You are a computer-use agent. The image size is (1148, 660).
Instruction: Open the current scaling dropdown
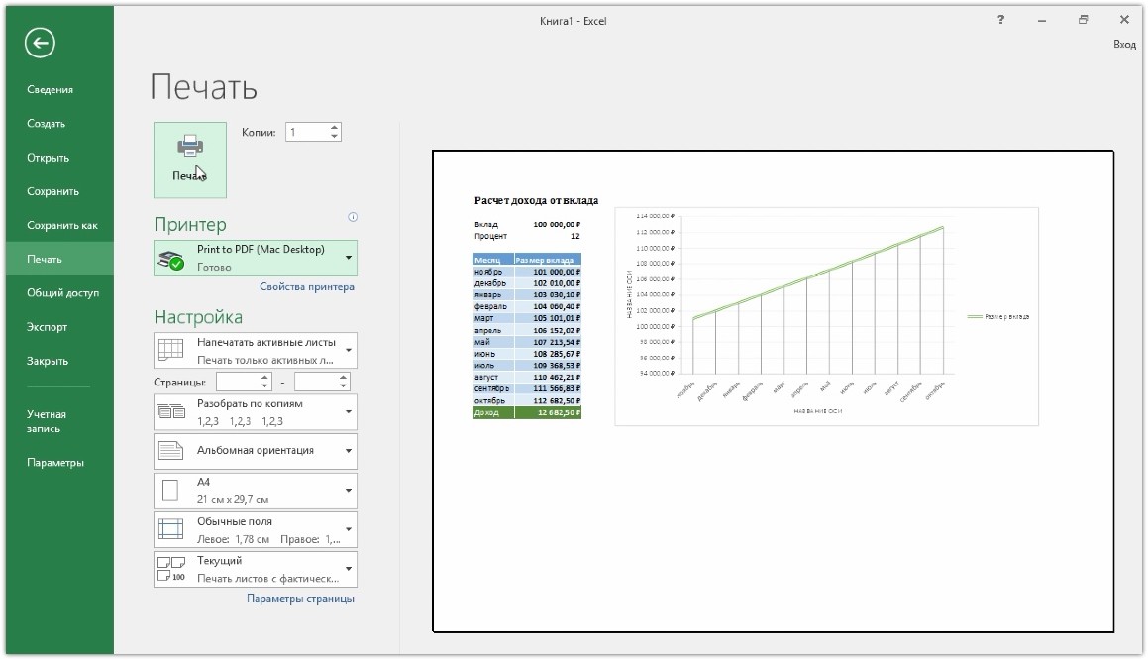pos(349,569)
